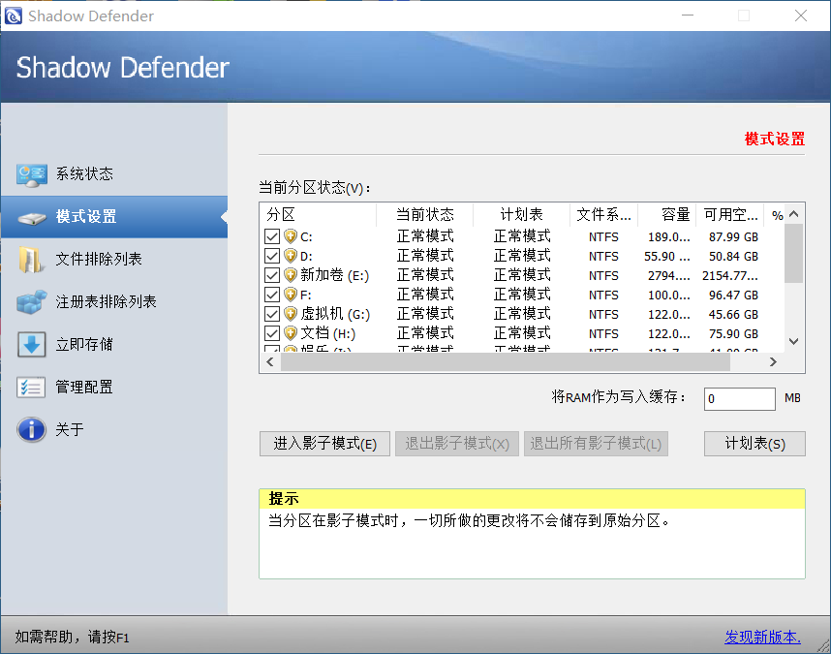
Task: Uncheck the 虚拟机 (G:) partition checkbox
Action: 272,314
